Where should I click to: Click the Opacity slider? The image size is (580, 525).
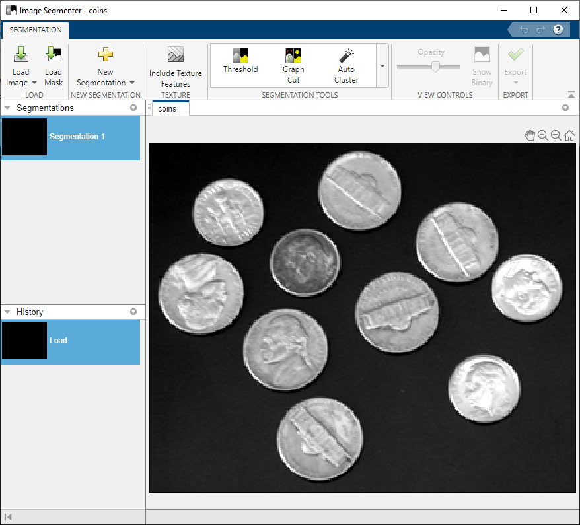coord(435,67)
